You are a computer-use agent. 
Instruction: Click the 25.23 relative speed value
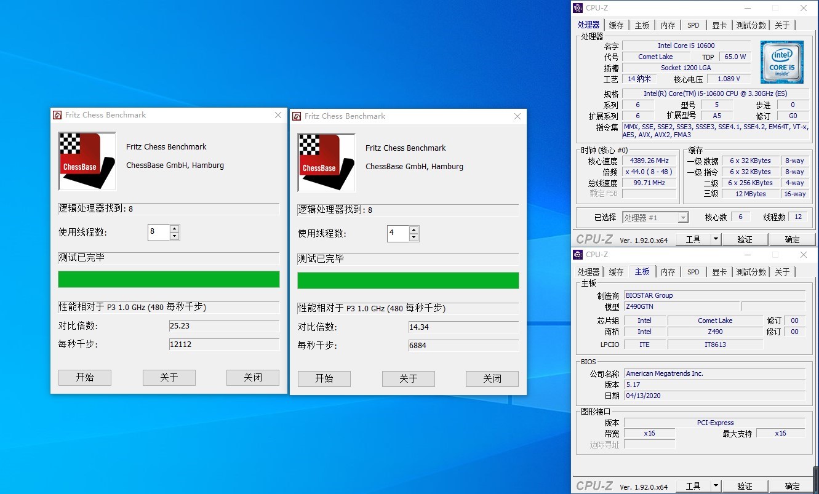pos(224,326)
